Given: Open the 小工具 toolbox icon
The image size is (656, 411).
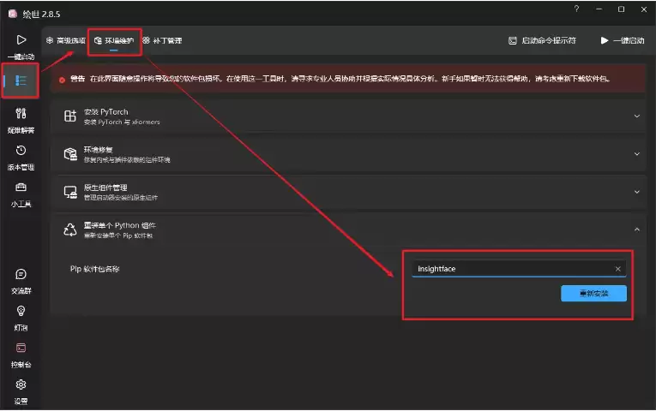Looking at the screenshot, I should (21, 187).
